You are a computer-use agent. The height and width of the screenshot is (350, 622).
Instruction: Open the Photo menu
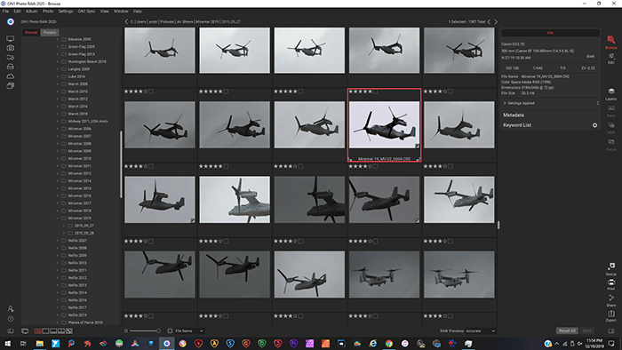[48, 11]
